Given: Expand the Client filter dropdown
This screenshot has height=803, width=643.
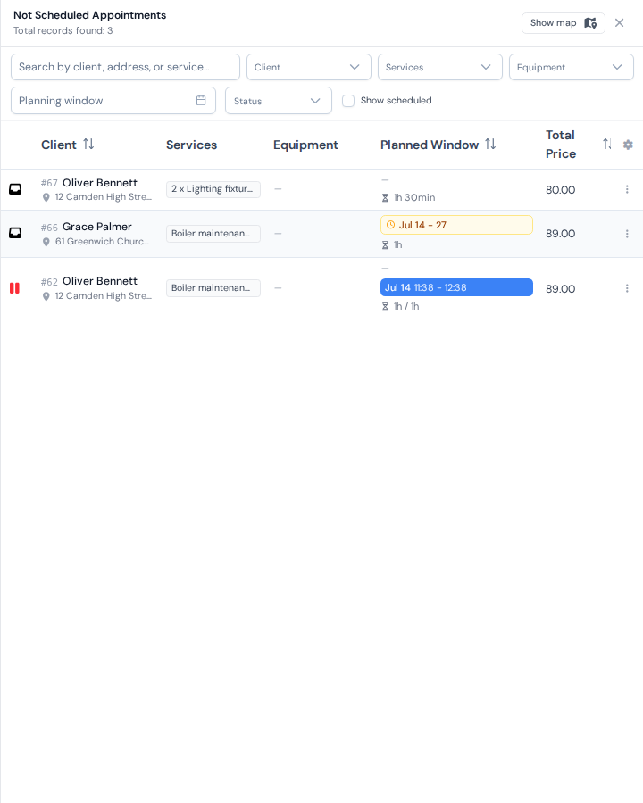Looking at the screenshot, I should [x=309, y=67].
